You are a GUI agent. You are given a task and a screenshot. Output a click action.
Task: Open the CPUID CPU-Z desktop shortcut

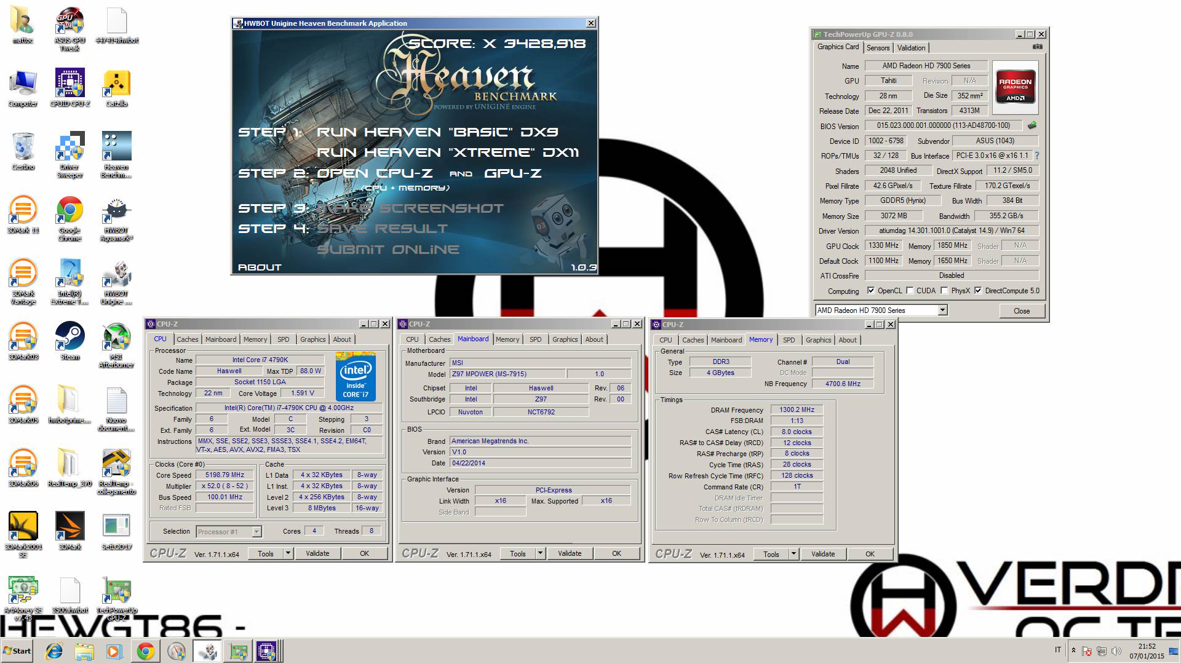(70, 88)
